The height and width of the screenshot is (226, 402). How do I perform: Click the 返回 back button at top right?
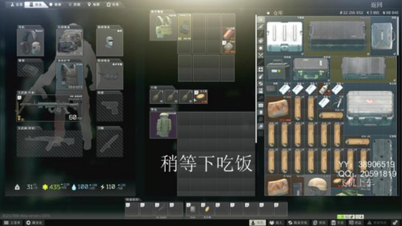coord(377,4)
